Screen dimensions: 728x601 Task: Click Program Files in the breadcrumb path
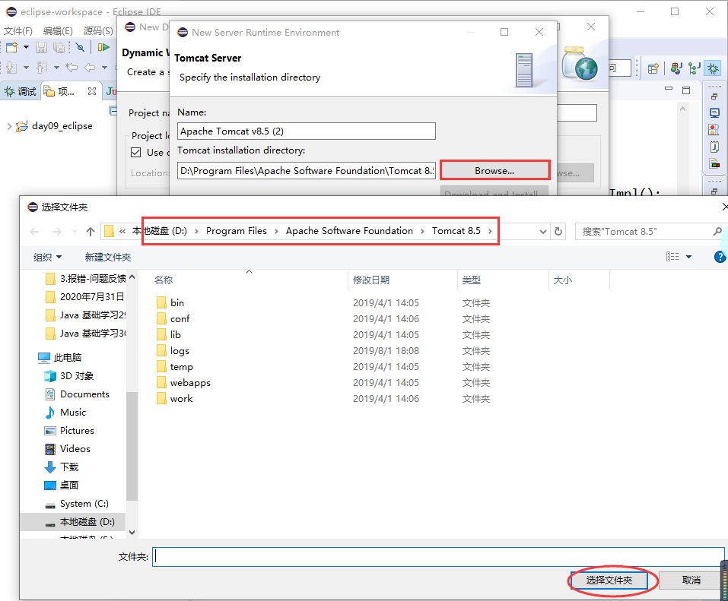pyautogui.click(x=237, y=231)
